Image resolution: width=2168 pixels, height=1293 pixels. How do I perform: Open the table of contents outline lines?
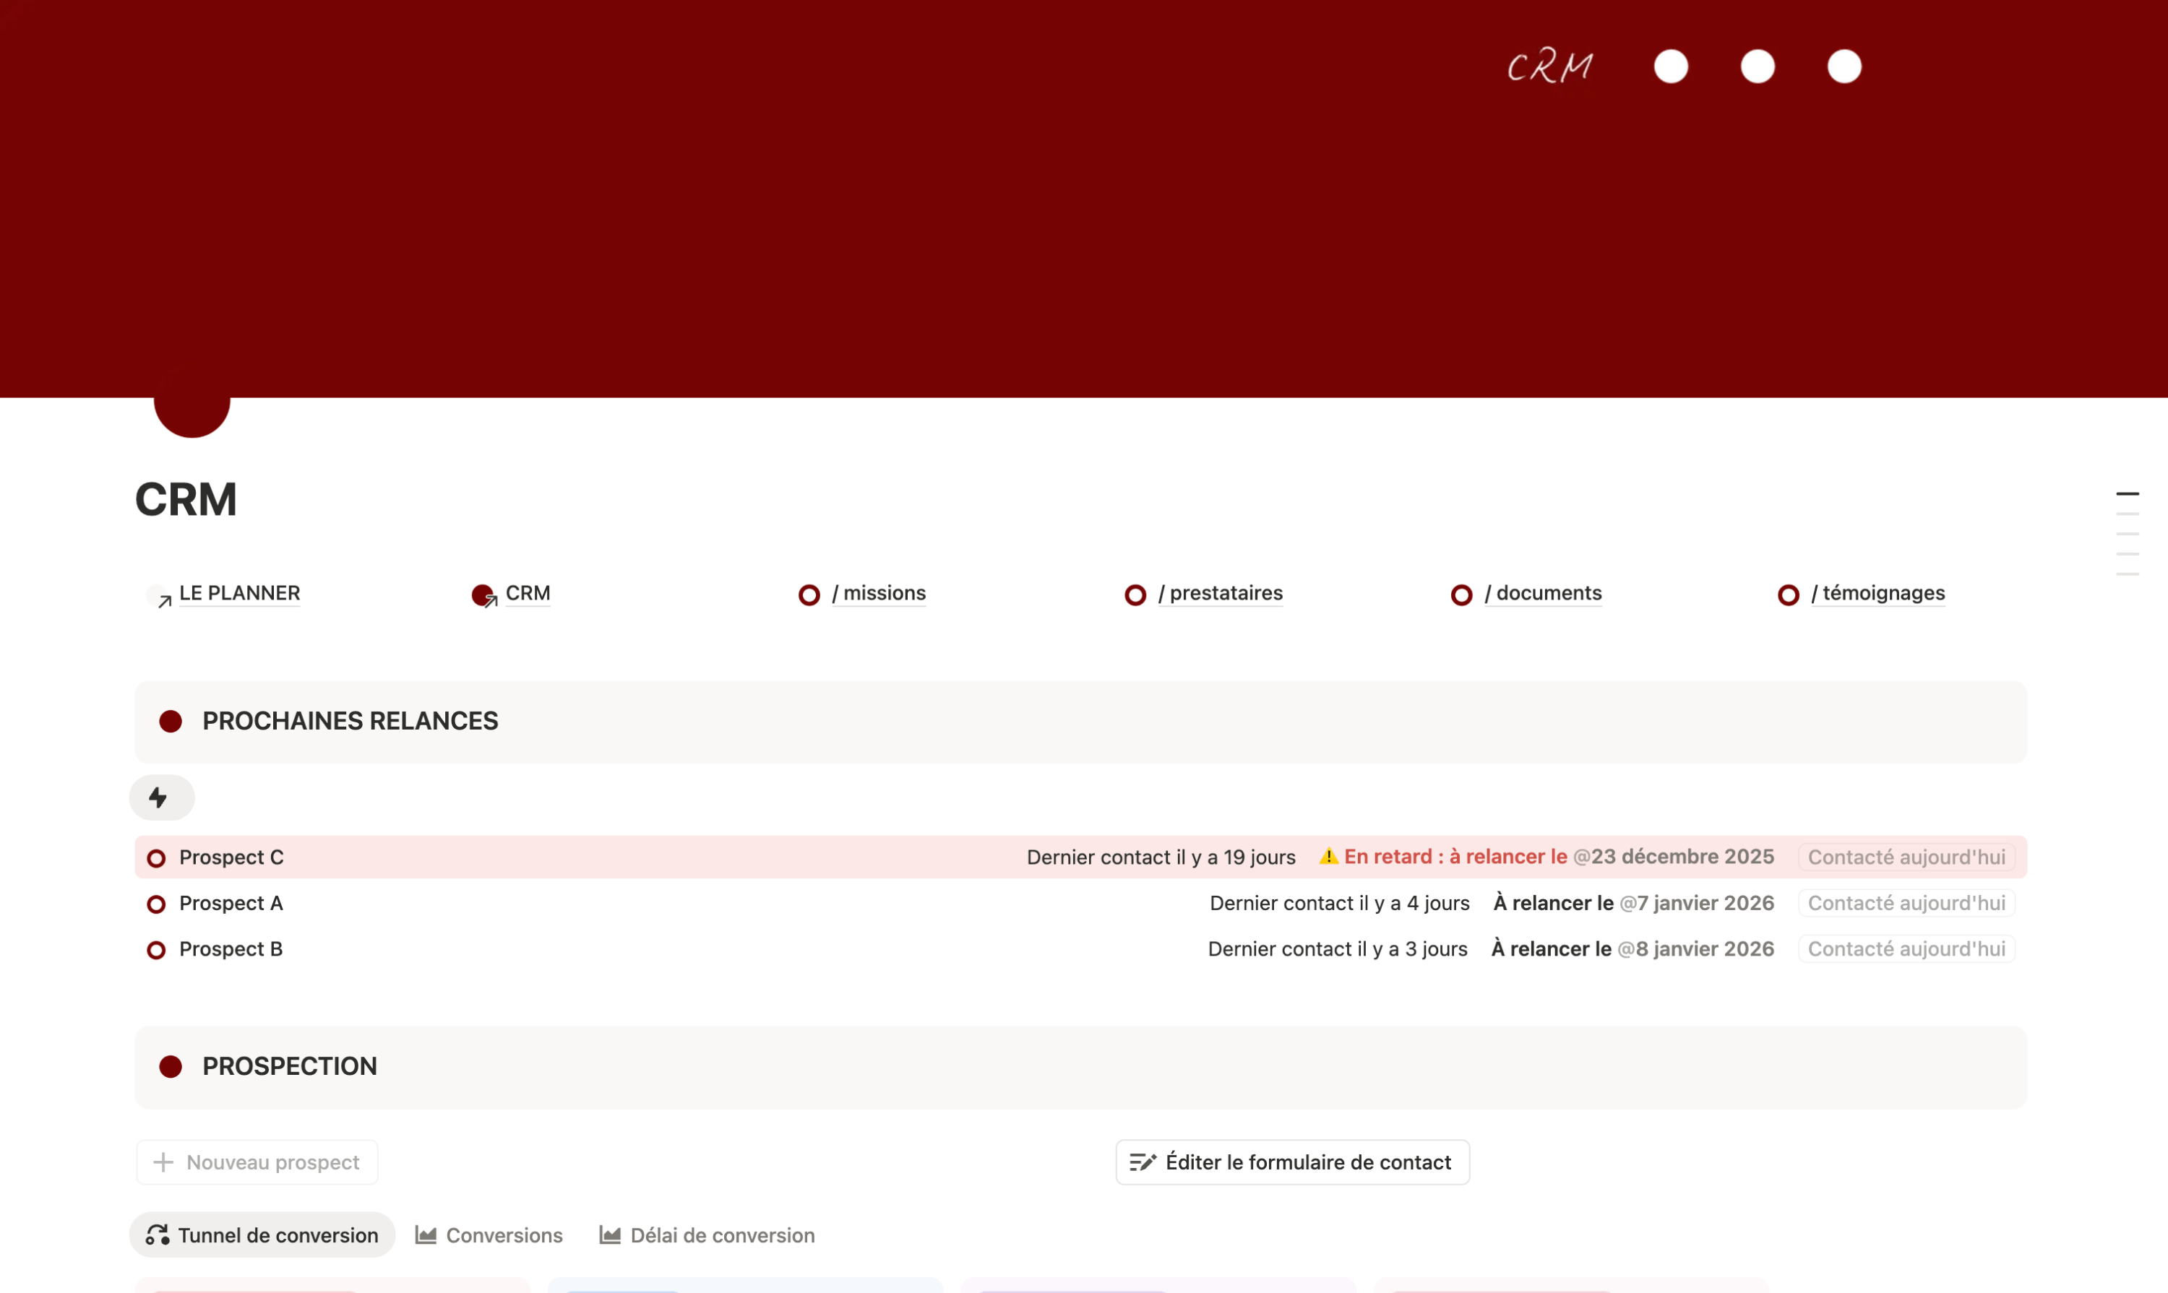[2127, 533]
